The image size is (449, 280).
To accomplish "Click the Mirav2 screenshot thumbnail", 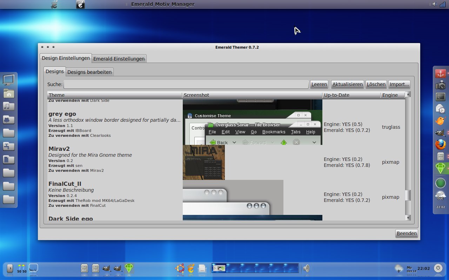I will (204, 162).
